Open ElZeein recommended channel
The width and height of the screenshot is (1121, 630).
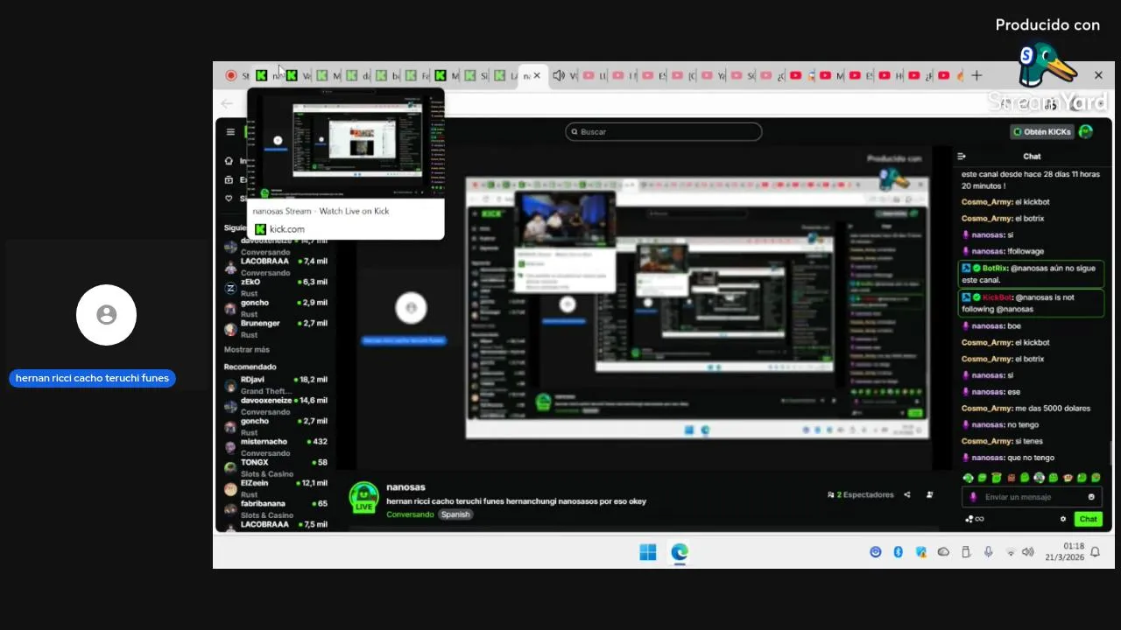click(276, 488)
